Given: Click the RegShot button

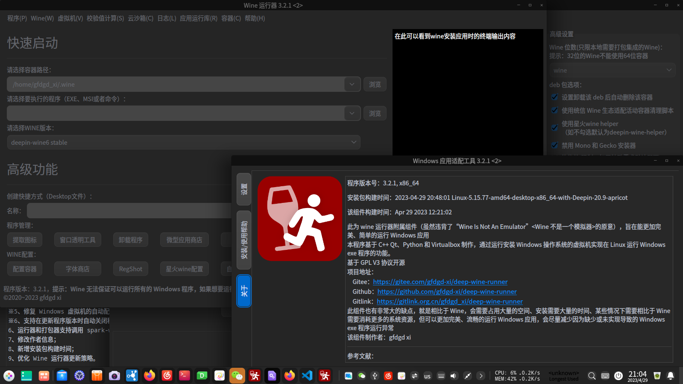Looking at the screenshot, I should tap(131, 269).
